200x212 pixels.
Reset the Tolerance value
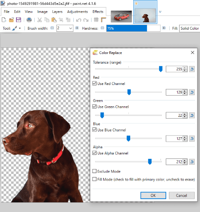click(192, 69)
